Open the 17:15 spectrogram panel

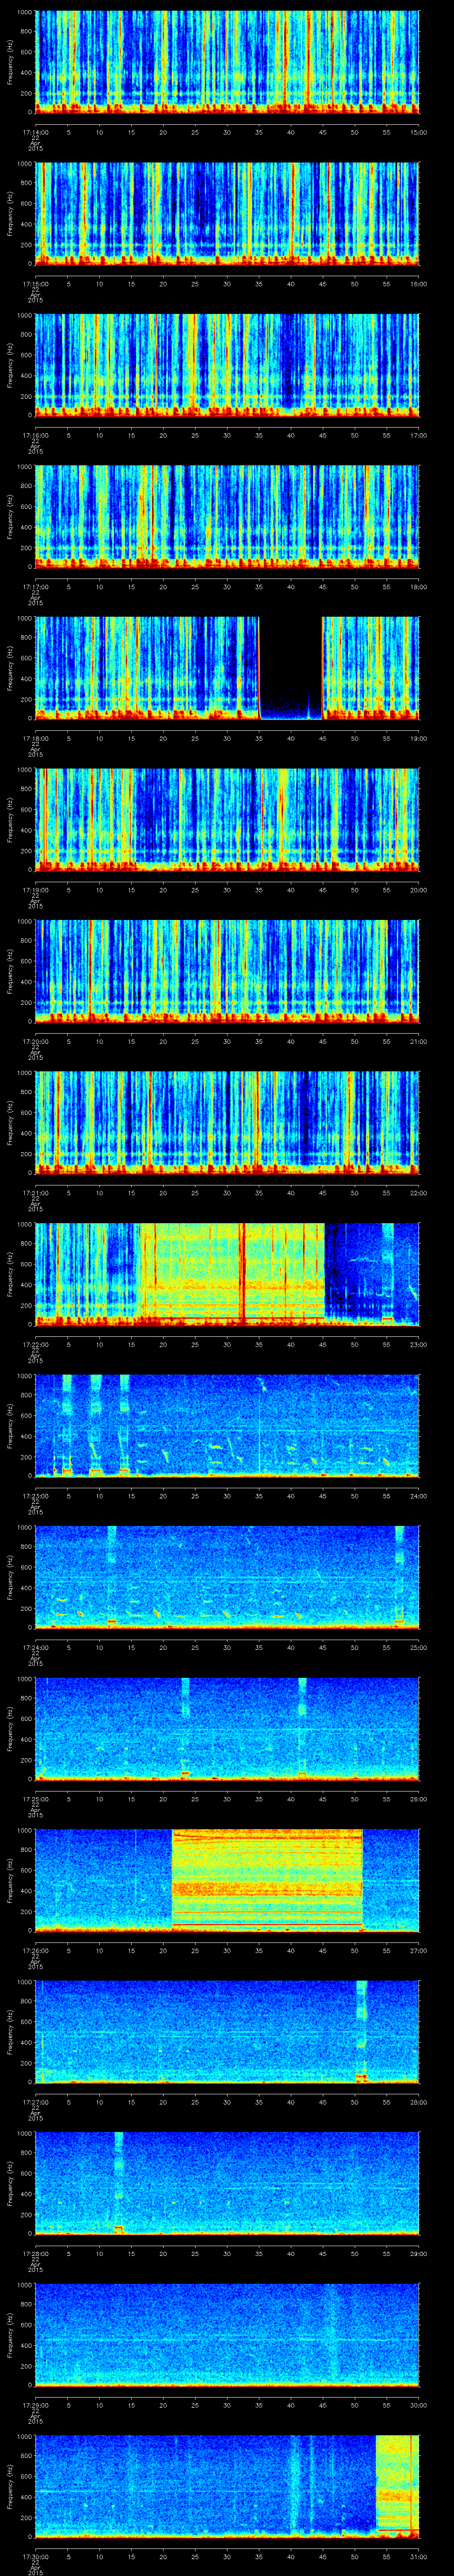227,213
